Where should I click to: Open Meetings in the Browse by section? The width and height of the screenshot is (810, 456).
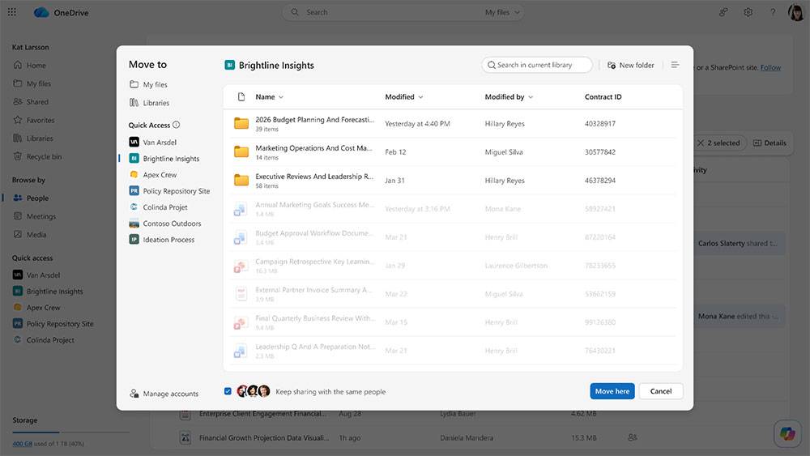pyautogui.click(x=34, y=216)
